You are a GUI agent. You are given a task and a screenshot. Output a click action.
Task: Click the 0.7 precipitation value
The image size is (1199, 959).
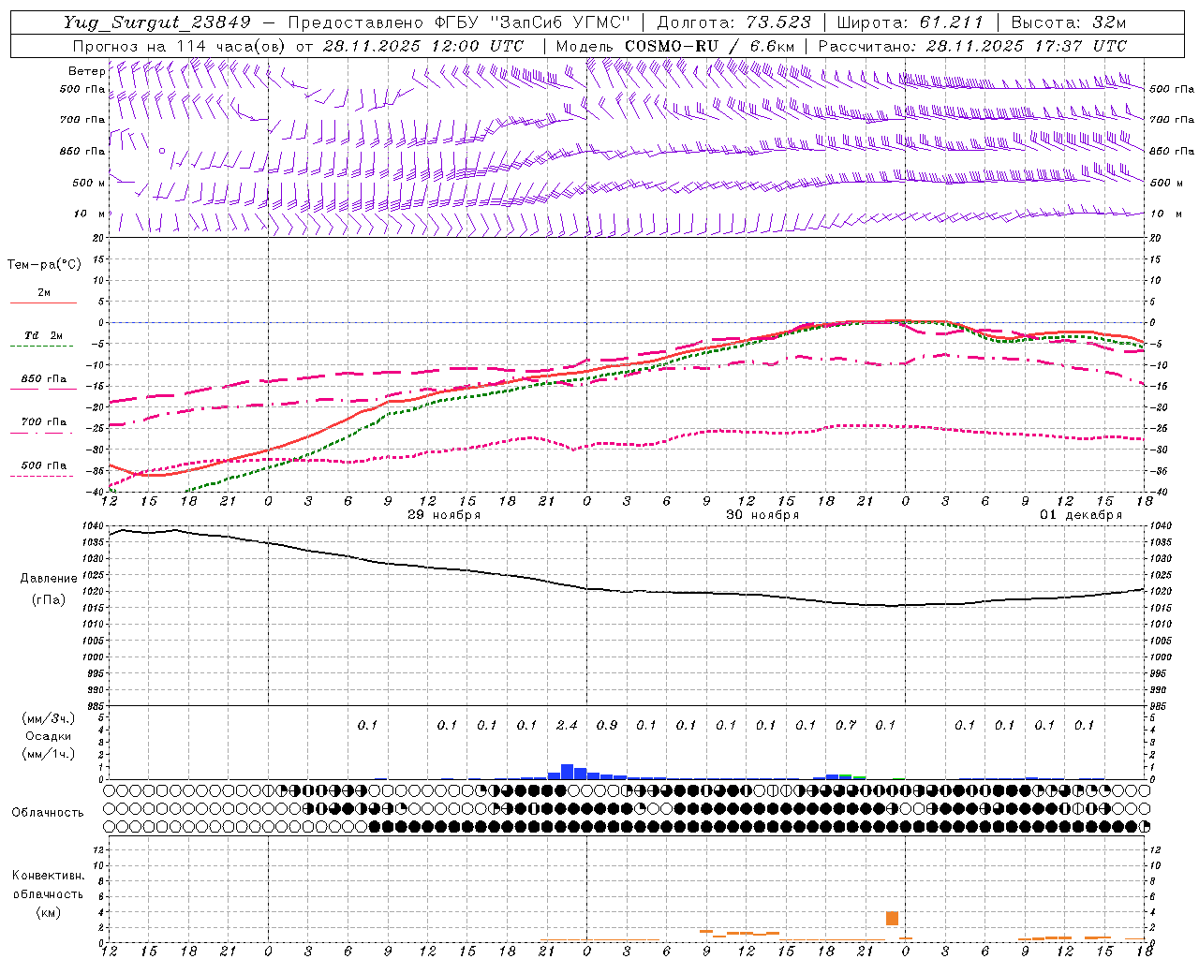click(x=846, y=725)
